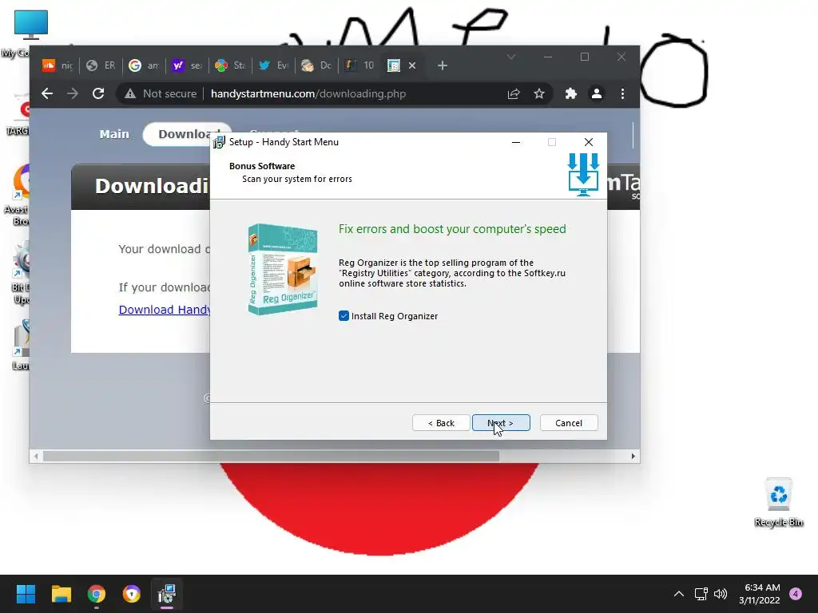
Task: Open Chrome extensions puzzle icon
Action: click(x=570, y=94)
